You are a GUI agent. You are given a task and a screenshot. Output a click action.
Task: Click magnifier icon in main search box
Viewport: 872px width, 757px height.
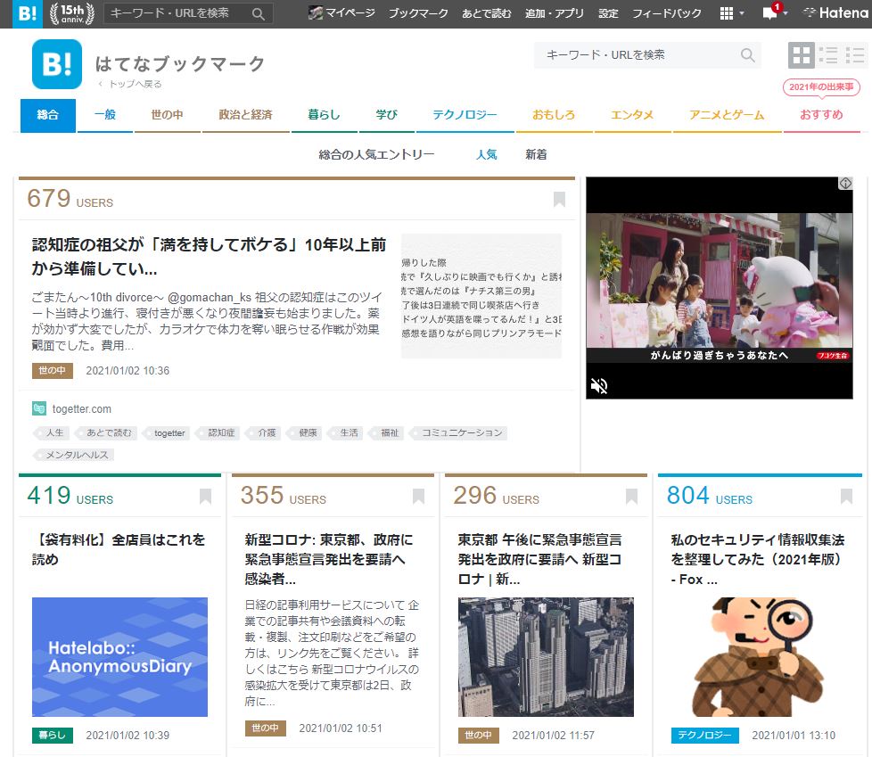pos(748,55)
